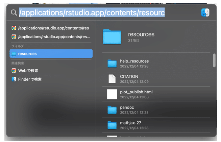Select the plot_publish.html file name

(136, 92)
